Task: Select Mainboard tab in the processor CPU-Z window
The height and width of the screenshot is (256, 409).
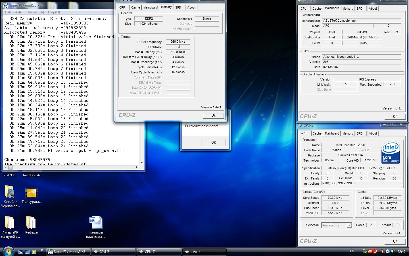Action: pos(332,133)
